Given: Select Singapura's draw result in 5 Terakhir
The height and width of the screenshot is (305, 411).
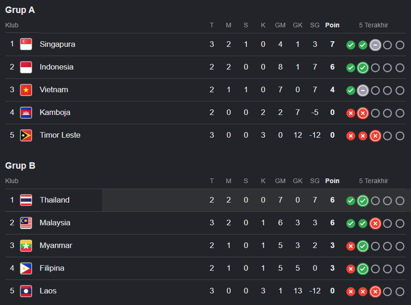Looking at the screenshot, I should [375, 45].
